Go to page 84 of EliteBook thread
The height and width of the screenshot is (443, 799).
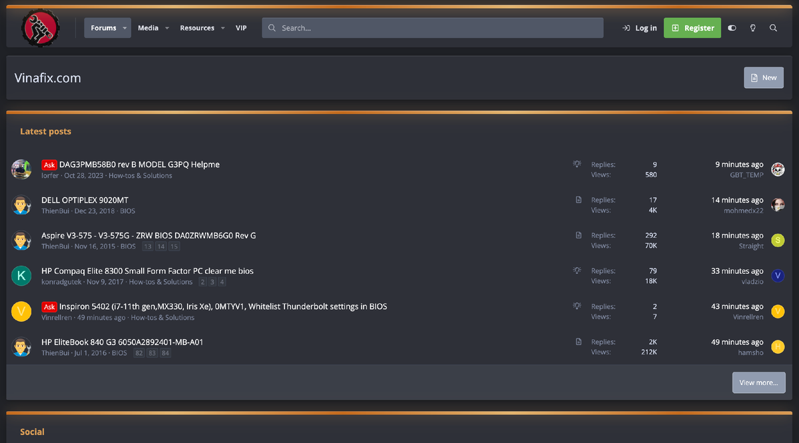(x=166, y=353)
